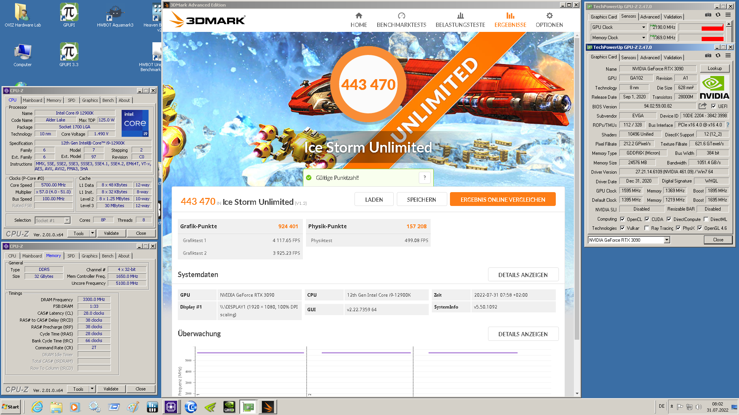The width and height of the screenshot is (739, 415).
Task: Open the hamburger menu in front GPU-Z window
Action: [728, 56]
